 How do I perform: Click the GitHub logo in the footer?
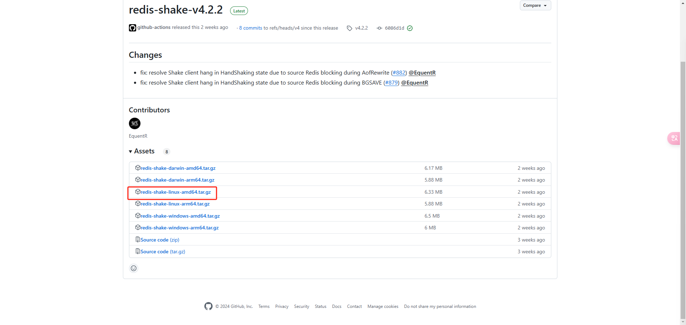(208, 306)
